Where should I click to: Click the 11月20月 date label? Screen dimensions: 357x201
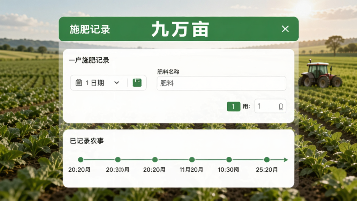(x=191, y=170)
